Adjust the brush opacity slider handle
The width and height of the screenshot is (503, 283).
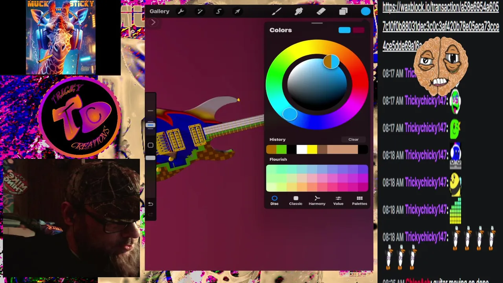(x=151, y=158)
